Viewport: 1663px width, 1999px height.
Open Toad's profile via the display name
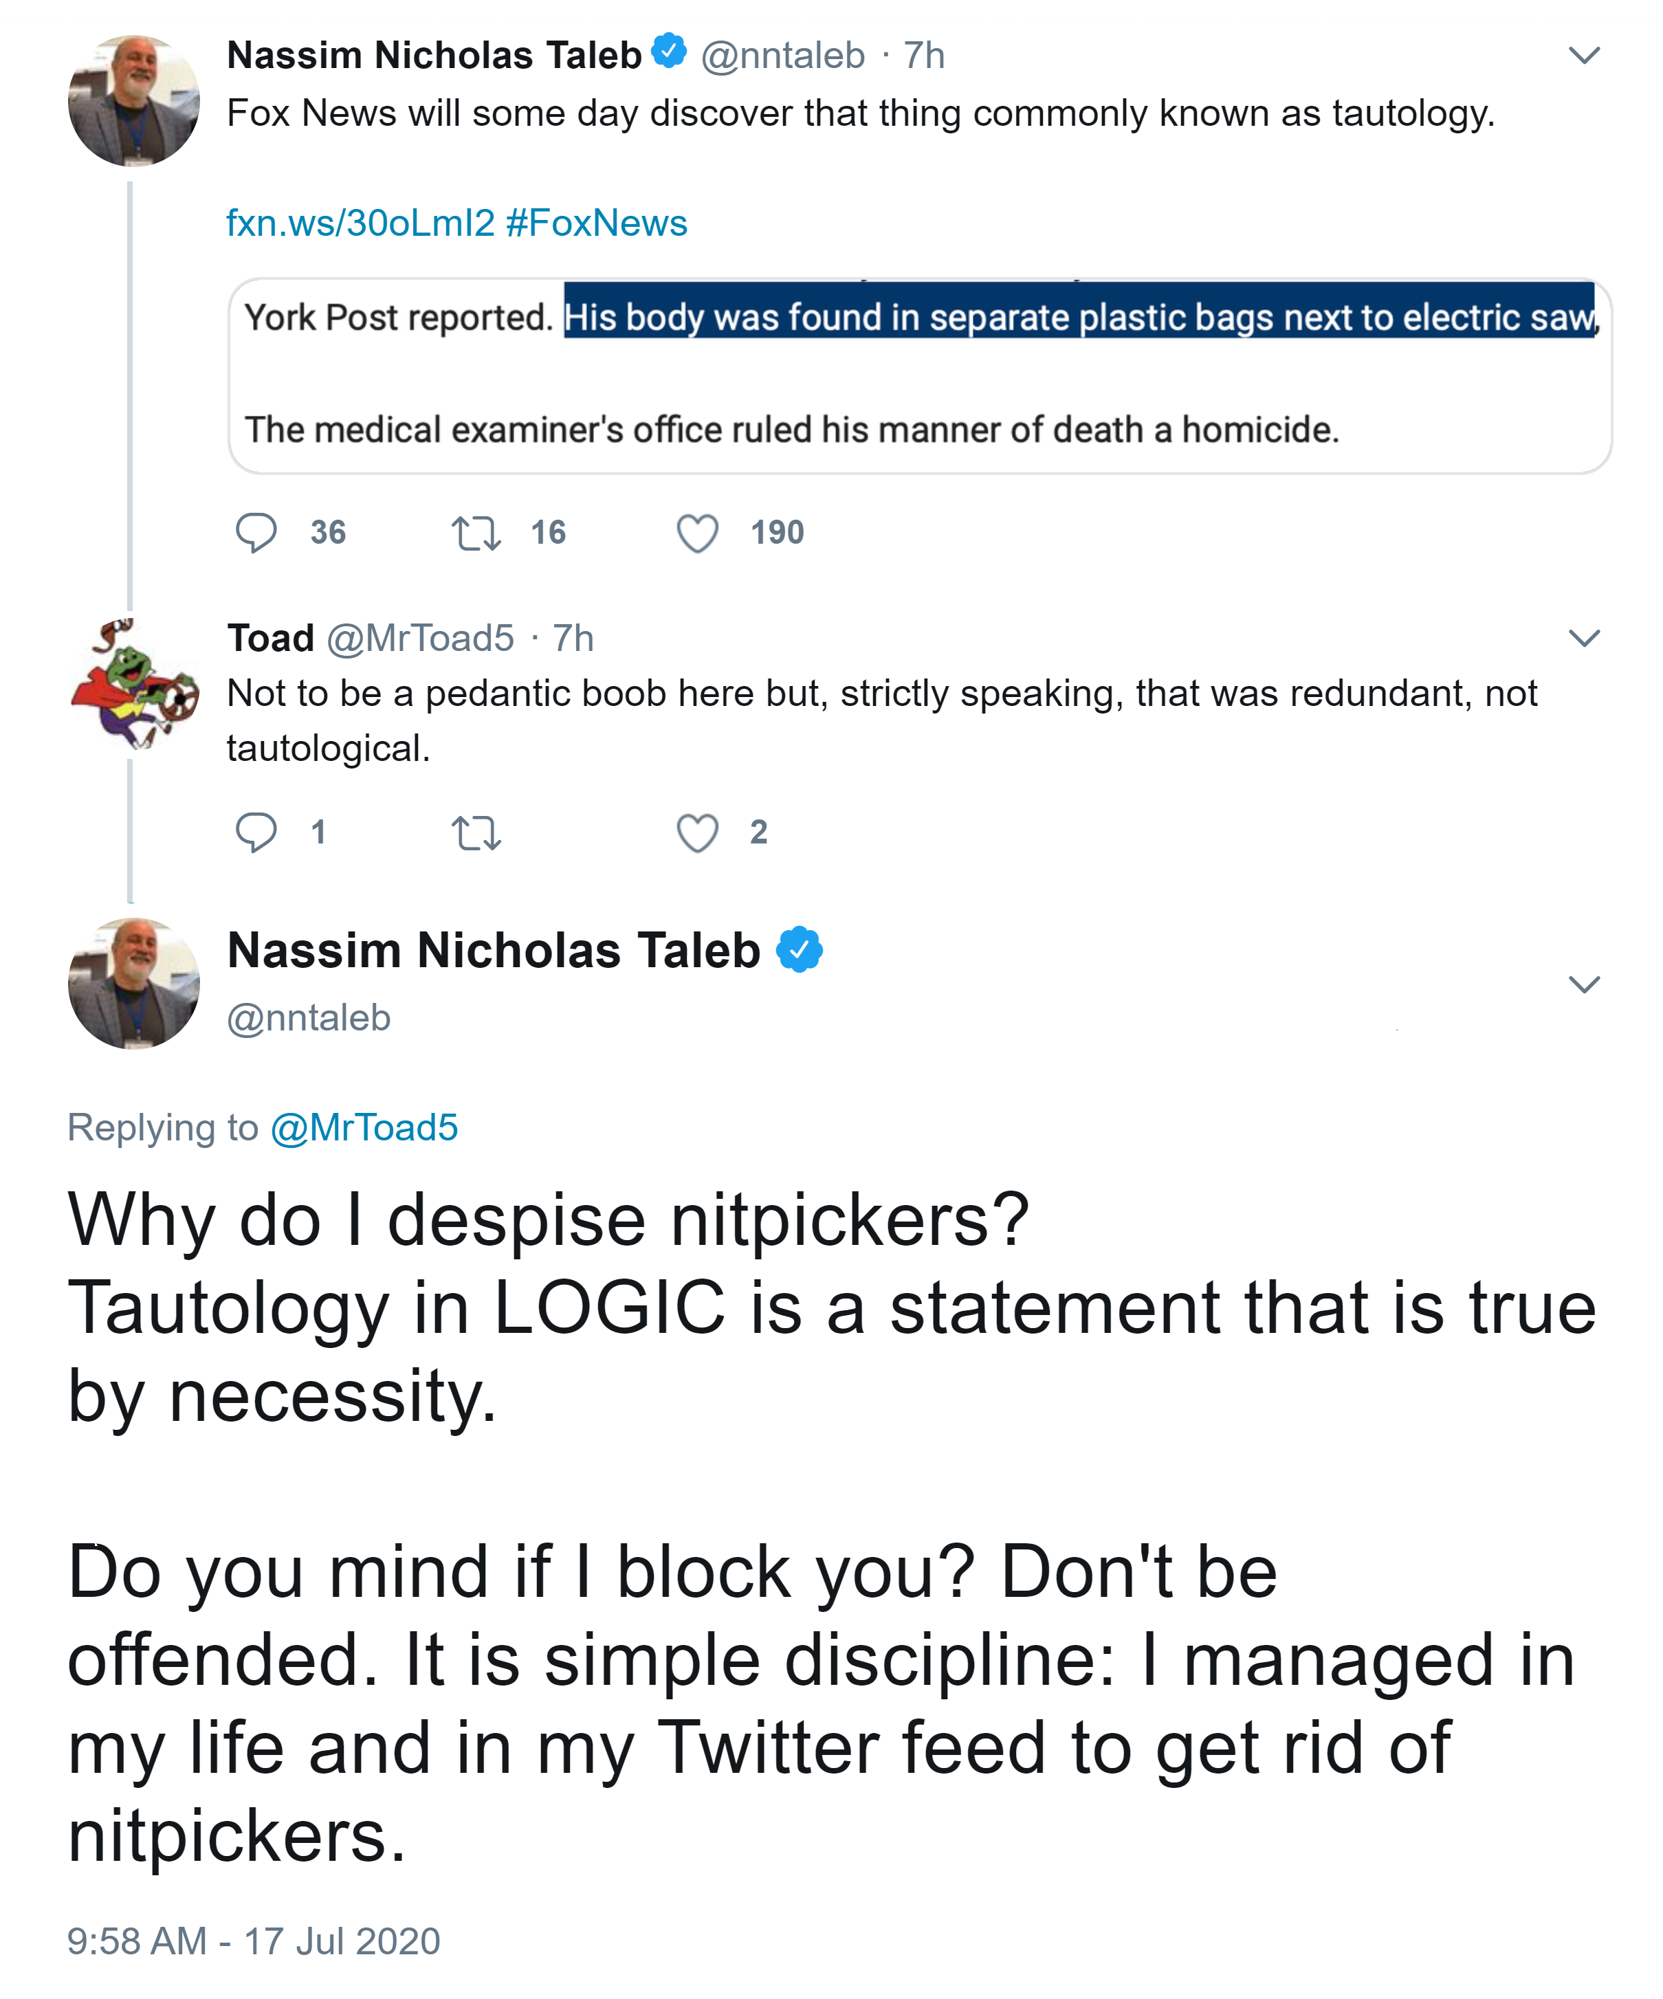pos(270,638)
